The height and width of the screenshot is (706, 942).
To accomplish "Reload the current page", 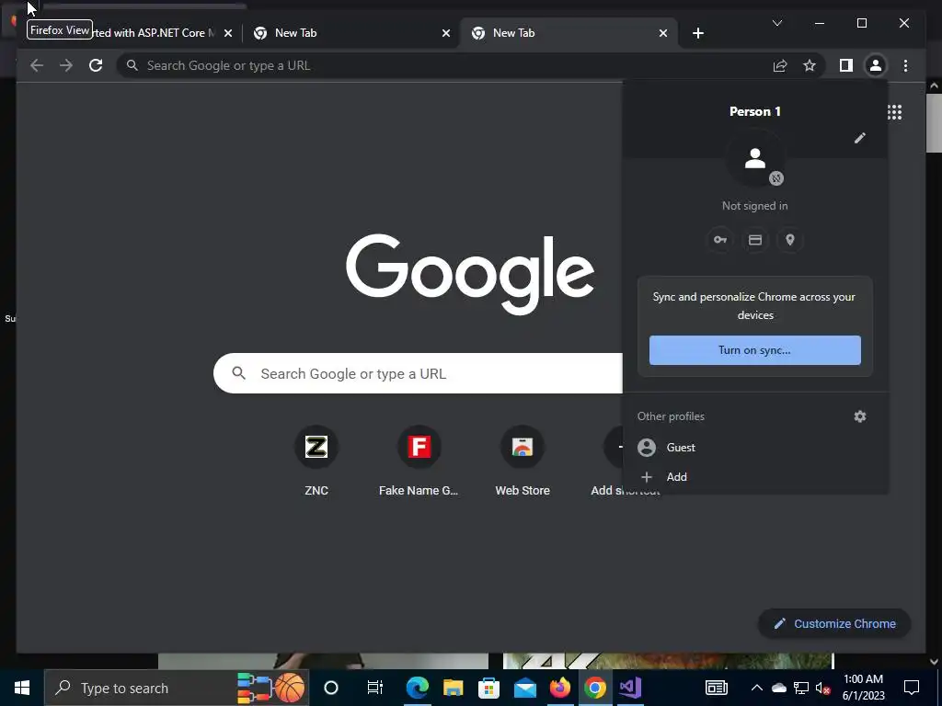I will click(x=96, y=65).
